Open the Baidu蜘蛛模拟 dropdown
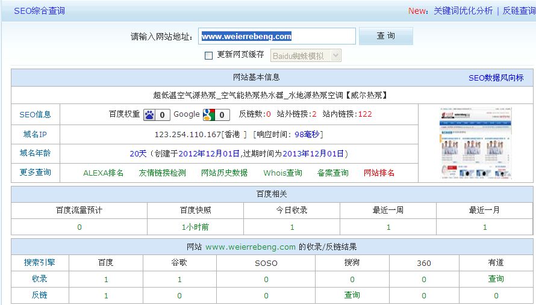 pyautogui.click(x=306, y=55)
